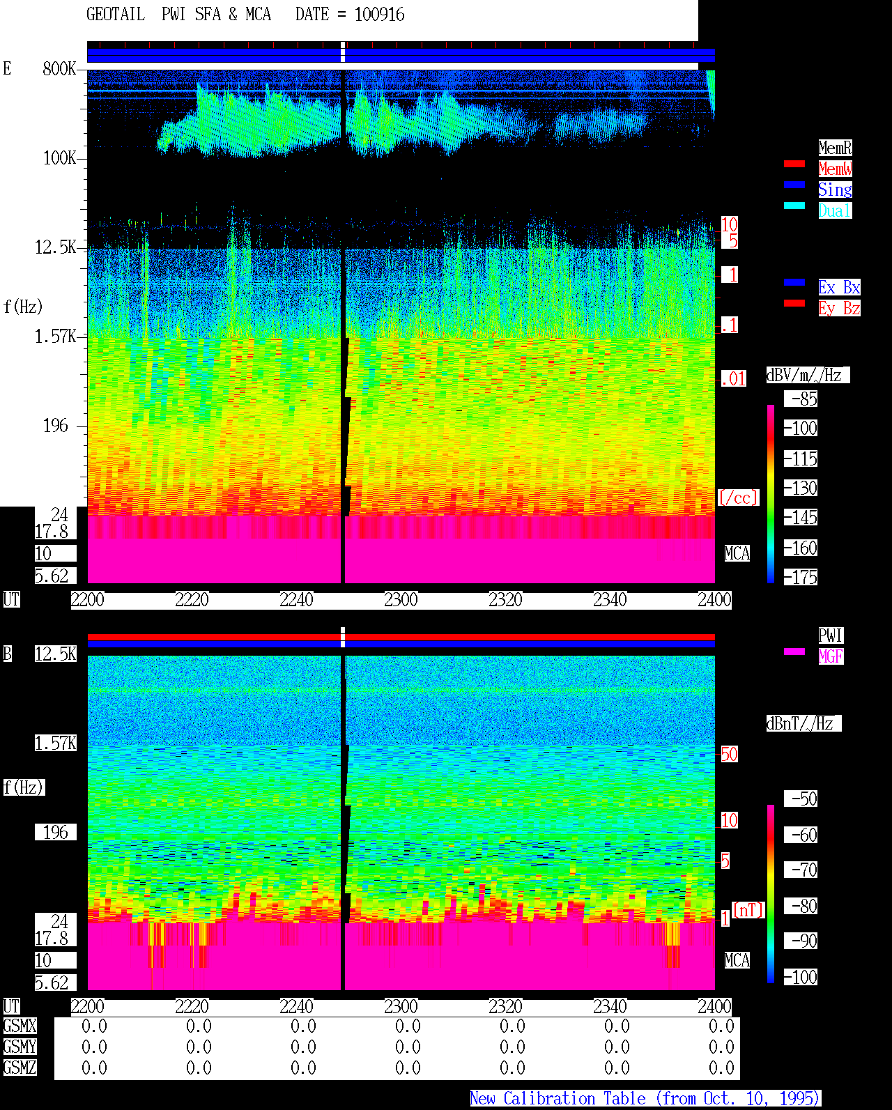The image size is (892, 1110).
Task: Click the '-80' magnetic color scale value
Action: (801, 906)
